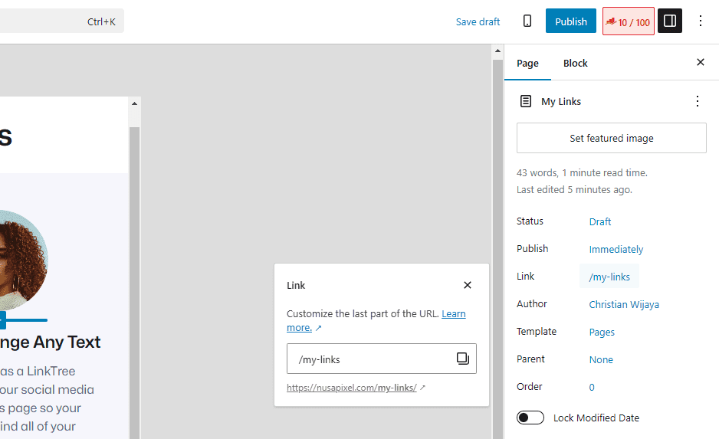Select the Page tab
The image size is (719, 439).
tap(527, 63)
